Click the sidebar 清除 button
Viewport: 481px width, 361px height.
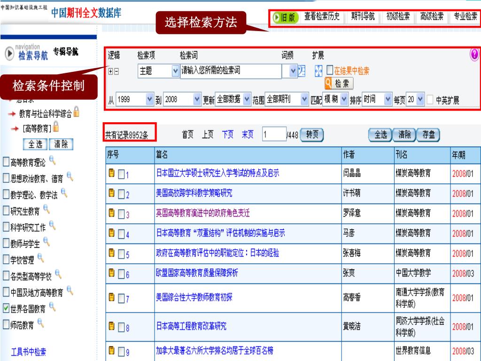coord(61,144)
